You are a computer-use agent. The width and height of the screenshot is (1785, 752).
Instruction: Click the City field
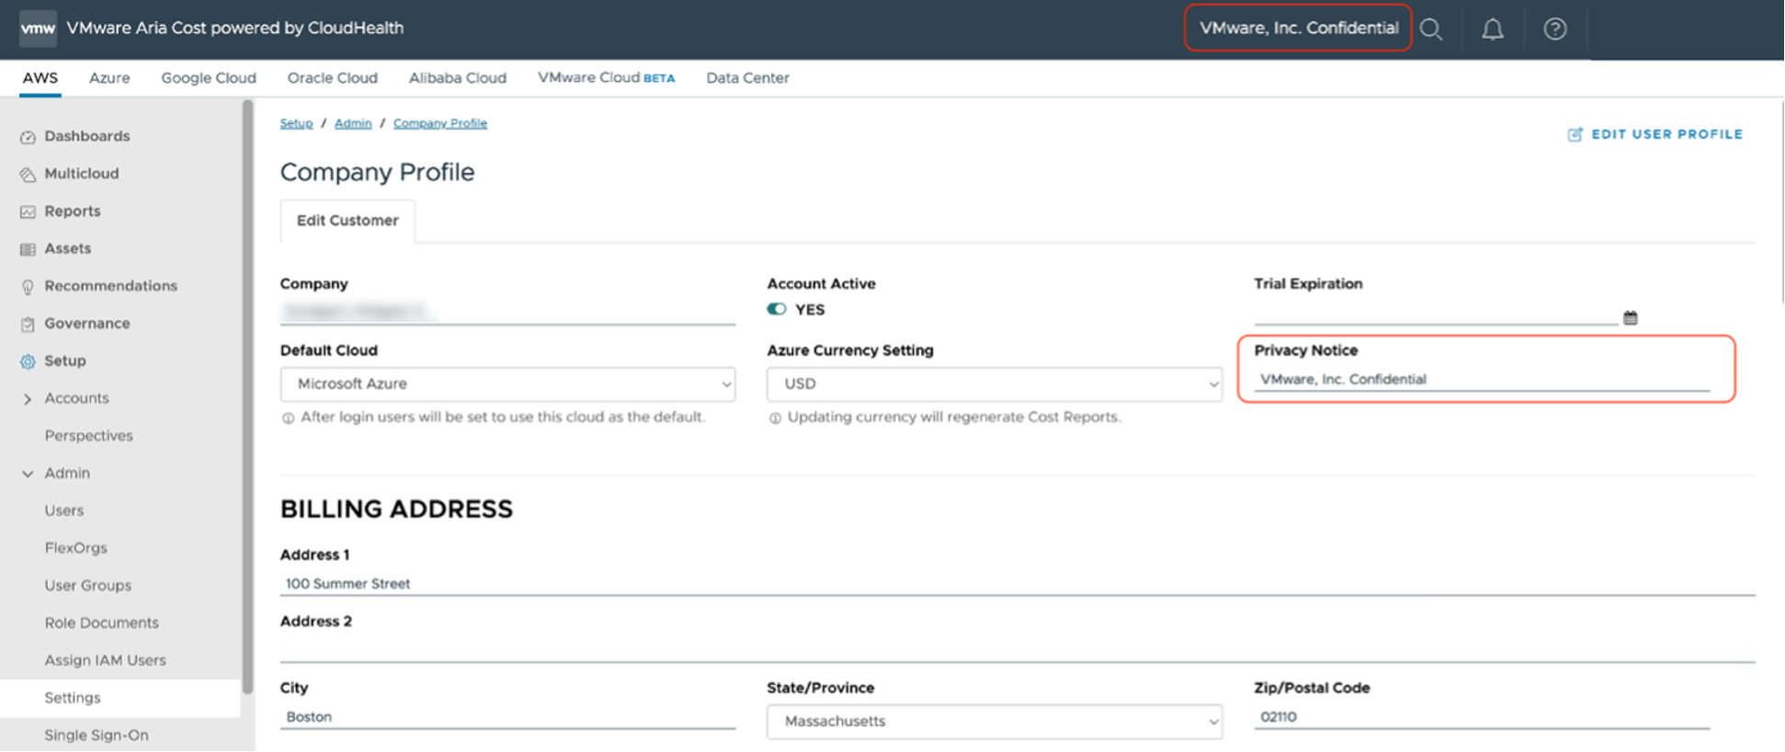click(507, 717)
